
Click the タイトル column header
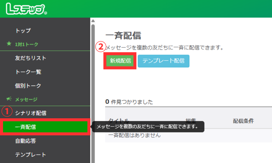119,120
